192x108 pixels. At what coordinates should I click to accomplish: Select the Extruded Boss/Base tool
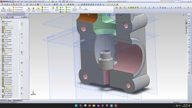(3, 9)
